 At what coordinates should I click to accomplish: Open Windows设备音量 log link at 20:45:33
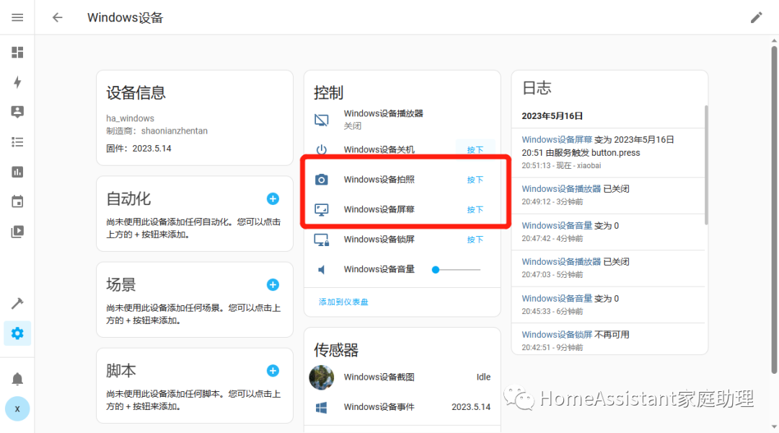[x=556, y=299]
